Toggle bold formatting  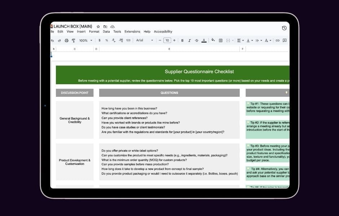coord(182,40)
